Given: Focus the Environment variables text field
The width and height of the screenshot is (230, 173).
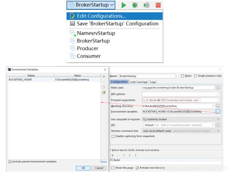Looking at the screenshot, I should [178, 112].
